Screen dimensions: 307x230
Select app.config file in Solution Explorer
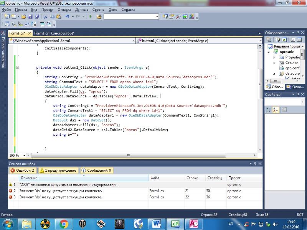[x=292, y=68]
